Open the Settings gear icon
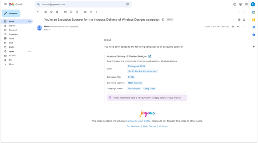 click(x=240, y=4)
